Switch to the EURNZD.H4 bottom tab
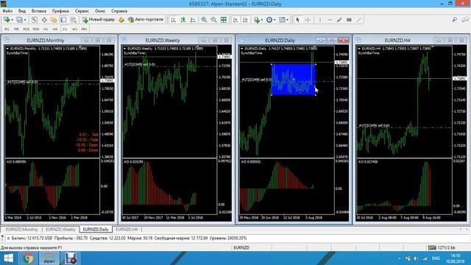This screenshot has height=265, width=471. pyautogui.click(x=127, y=229)
